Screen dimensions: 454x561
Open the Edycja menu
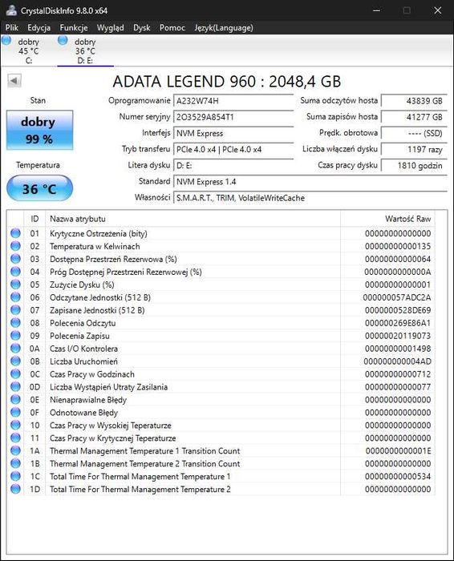click(39, 27)
